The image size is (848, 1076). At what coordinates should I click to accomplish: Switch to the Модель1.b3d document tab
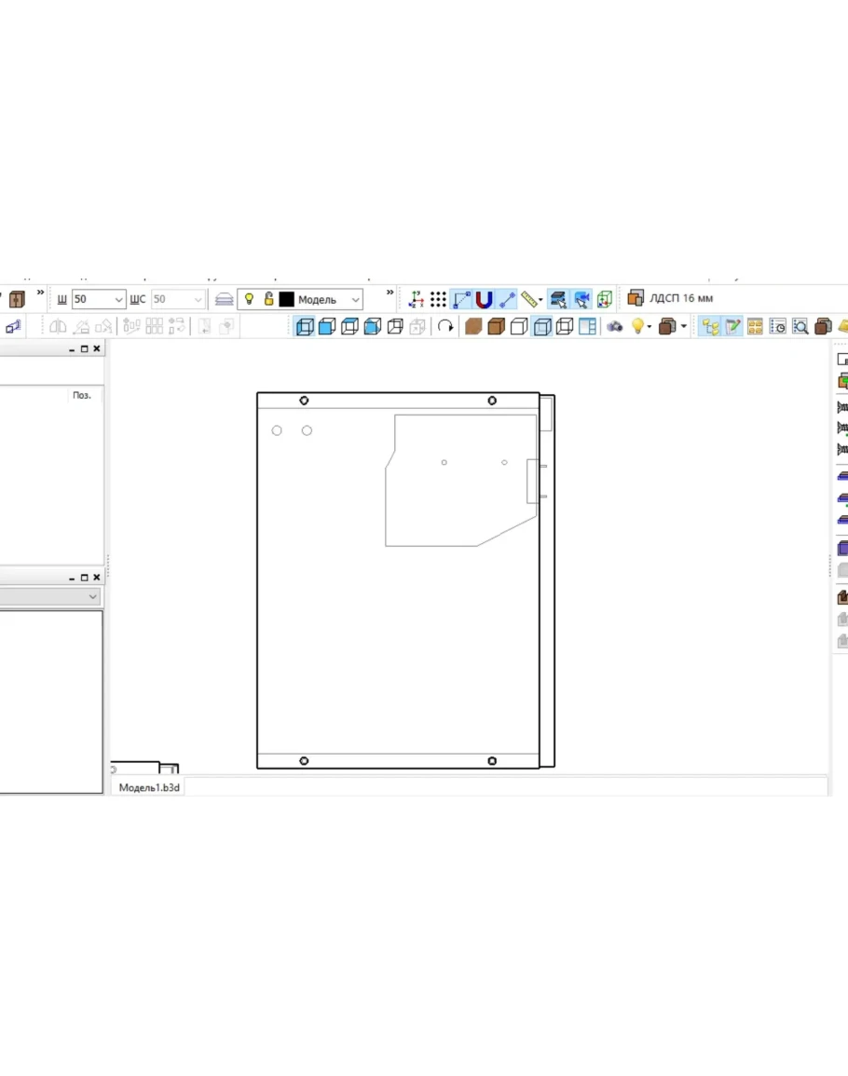(x=149, y=787)
